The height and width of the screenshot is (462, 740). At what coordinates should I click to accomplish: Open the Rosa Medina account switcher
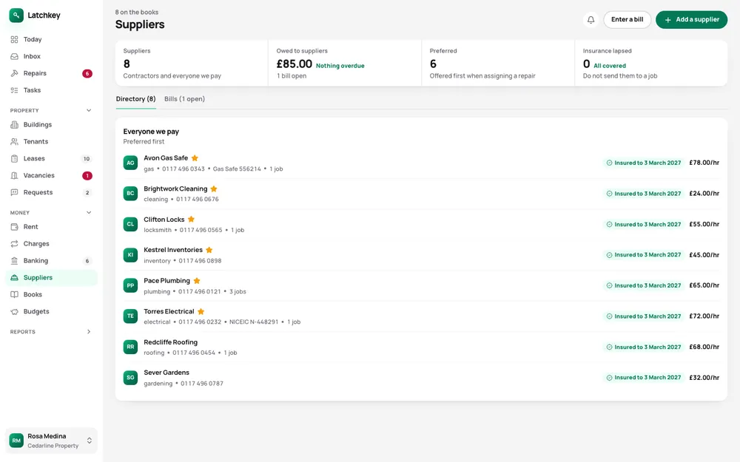(51, 441)
